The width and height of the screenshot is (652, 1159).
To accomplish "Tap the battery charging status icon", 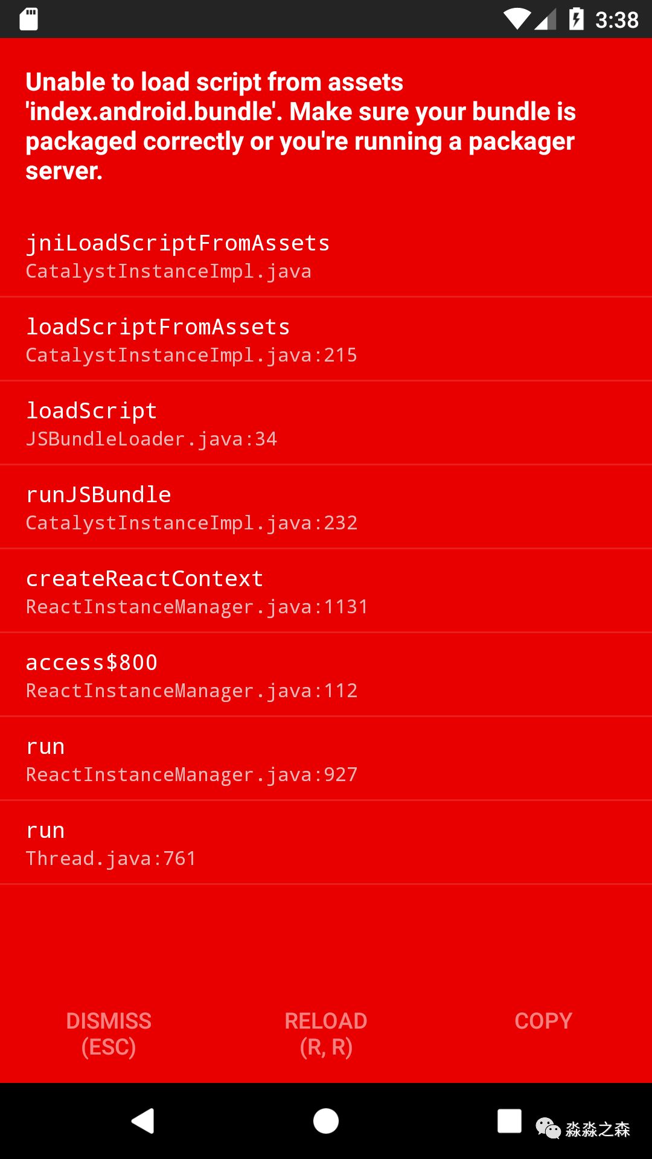I will pos(576,19).
